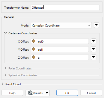The height and width of the screenshot is (98, 104).
Task: Open the Z Offset dropdown arrow
Action: (x=93, y=57)
